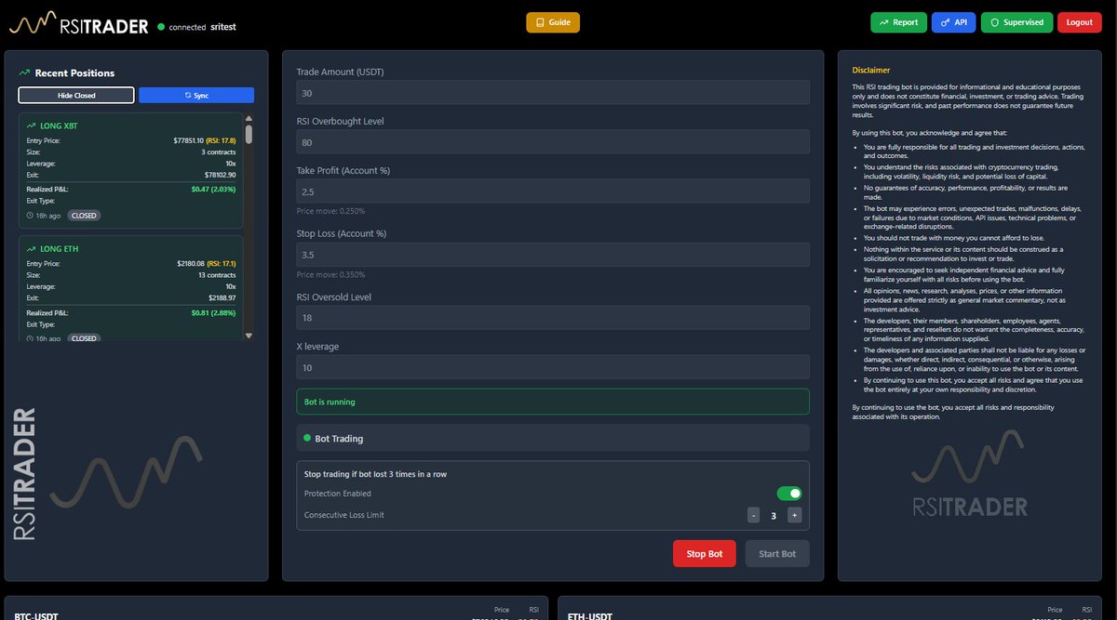Click the 'Bot is running' status message
The height and width of the screenshot is (620, 1117).
pos(553,402)
